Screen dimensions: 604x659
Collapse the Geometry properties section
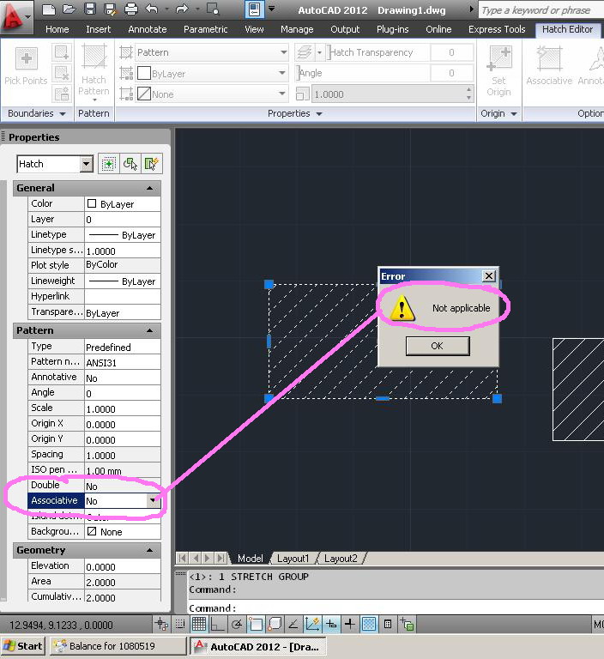tap(149, 550)
